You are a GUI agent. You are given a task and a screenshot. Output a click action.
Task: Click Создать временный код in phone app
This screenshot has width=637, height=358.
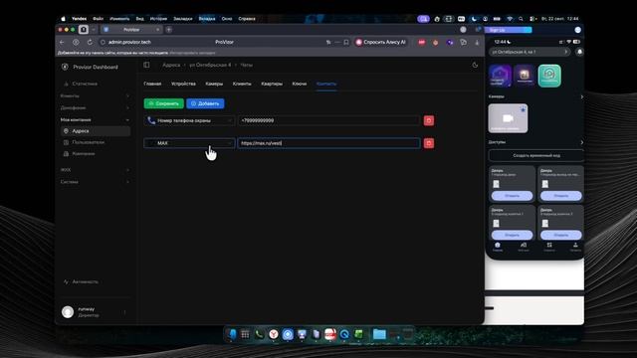point(536,155)
